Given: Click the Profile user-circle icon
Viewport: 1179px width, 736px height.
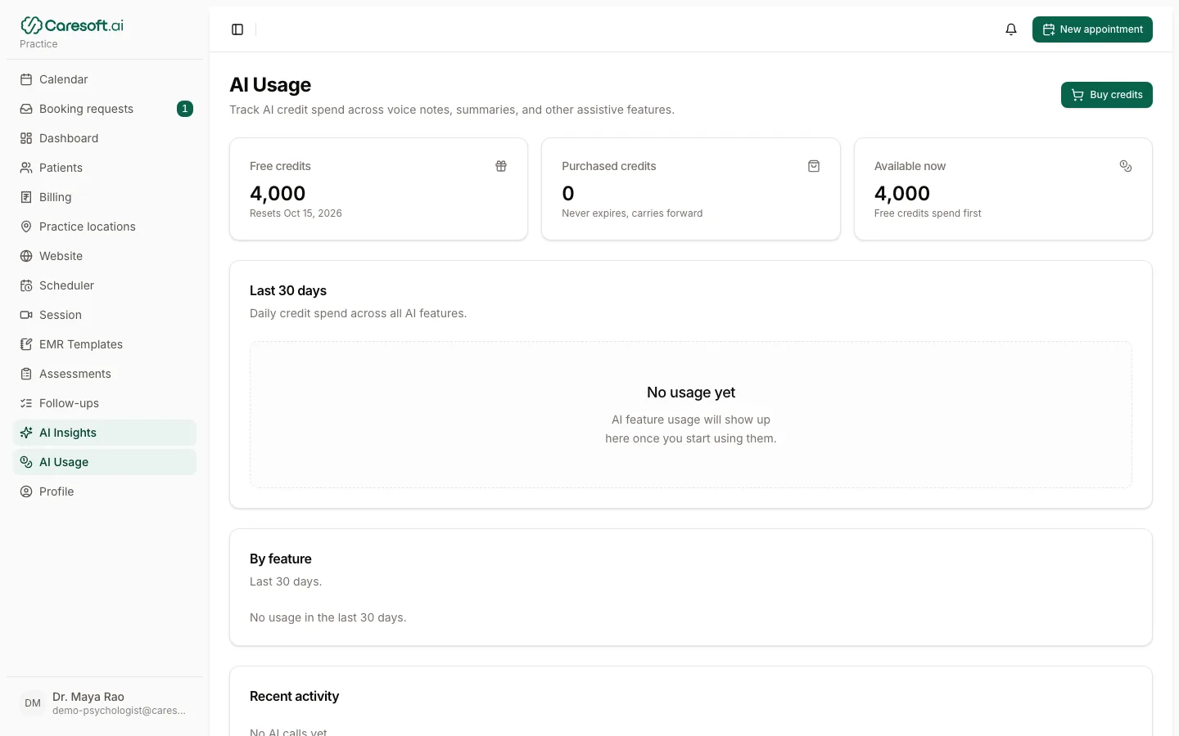Looking at the screenshot, I should tap(26, 491).
